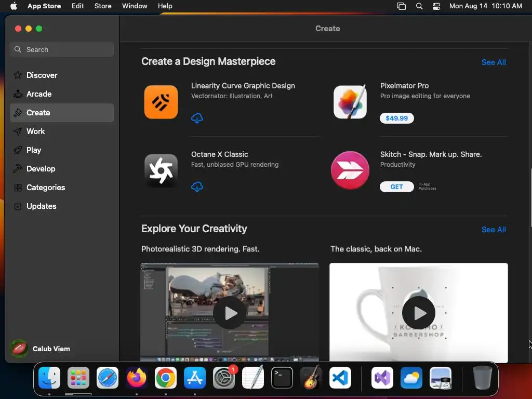The width and height of the screenshot is (532, 399).
Task: Go to the Discover section
Action: point(62,75)
